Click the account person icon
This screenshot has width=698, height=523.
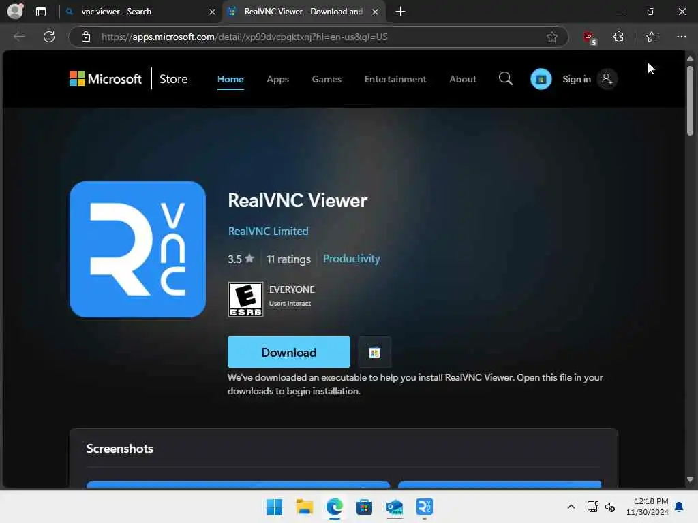point(607,79)
